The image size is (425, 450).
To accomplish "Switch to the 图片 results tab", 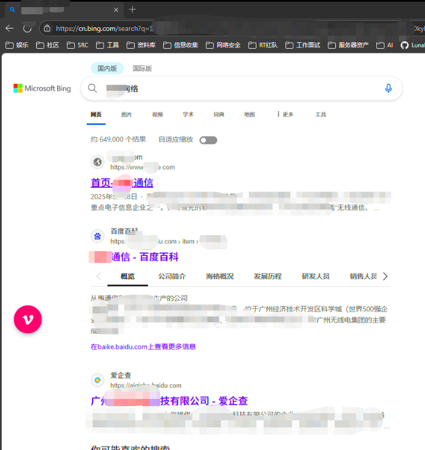I will 126,115.
